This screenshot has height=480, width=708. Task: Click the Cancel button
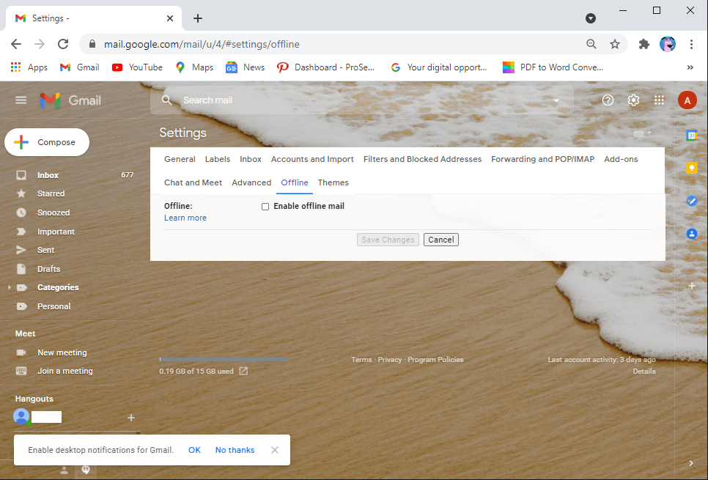(440, 239)
